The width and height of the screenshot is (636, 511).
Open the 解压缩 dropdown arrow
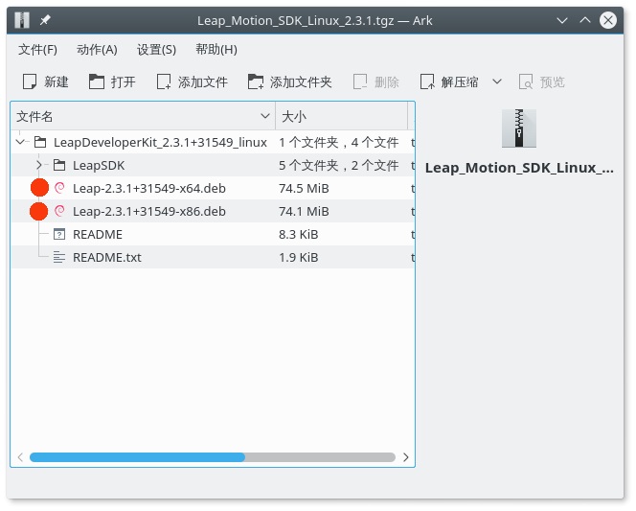(x=497, y=82)
